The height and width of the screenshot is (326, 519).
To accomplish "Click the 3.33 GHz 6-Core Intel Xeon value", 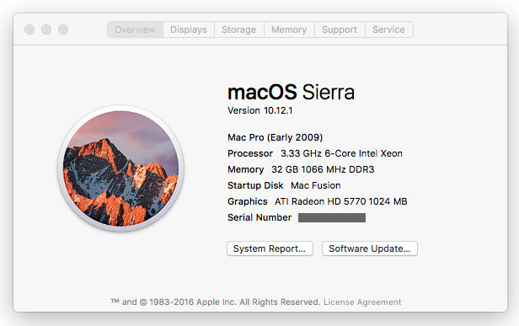I will tap(341, 153).
